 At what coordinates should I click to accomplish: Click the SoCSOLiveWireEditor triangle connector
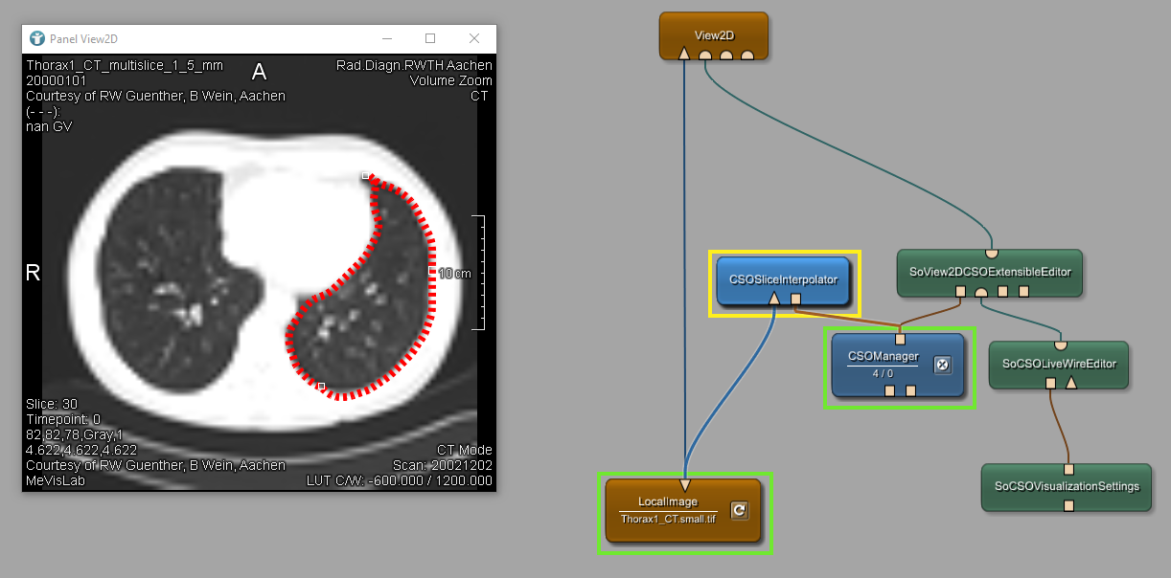click(x=1071, y=383)
